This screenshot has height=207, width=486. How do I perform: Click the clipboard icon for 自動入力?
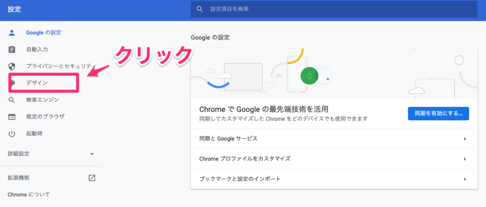pyautogui.click(x=12, y=49)
